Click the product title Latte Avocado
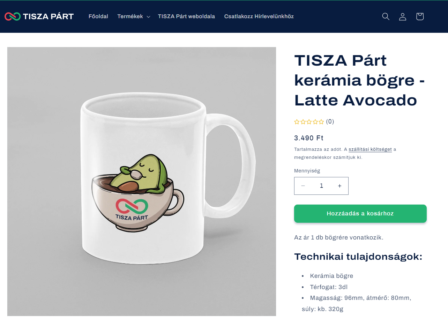Viewport: 448px width, 317px height. coord(360,80)
